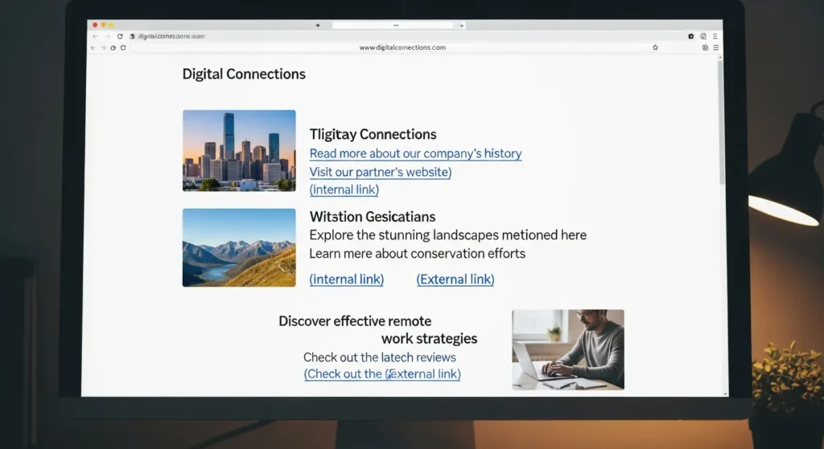
Task: Click "(External link)" beside the mountain image
Action: pos(455,280)
